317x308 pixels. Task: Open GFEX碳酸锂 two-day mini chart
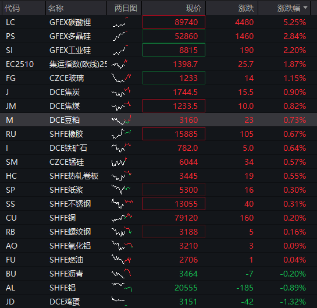[x=121, y=22]
